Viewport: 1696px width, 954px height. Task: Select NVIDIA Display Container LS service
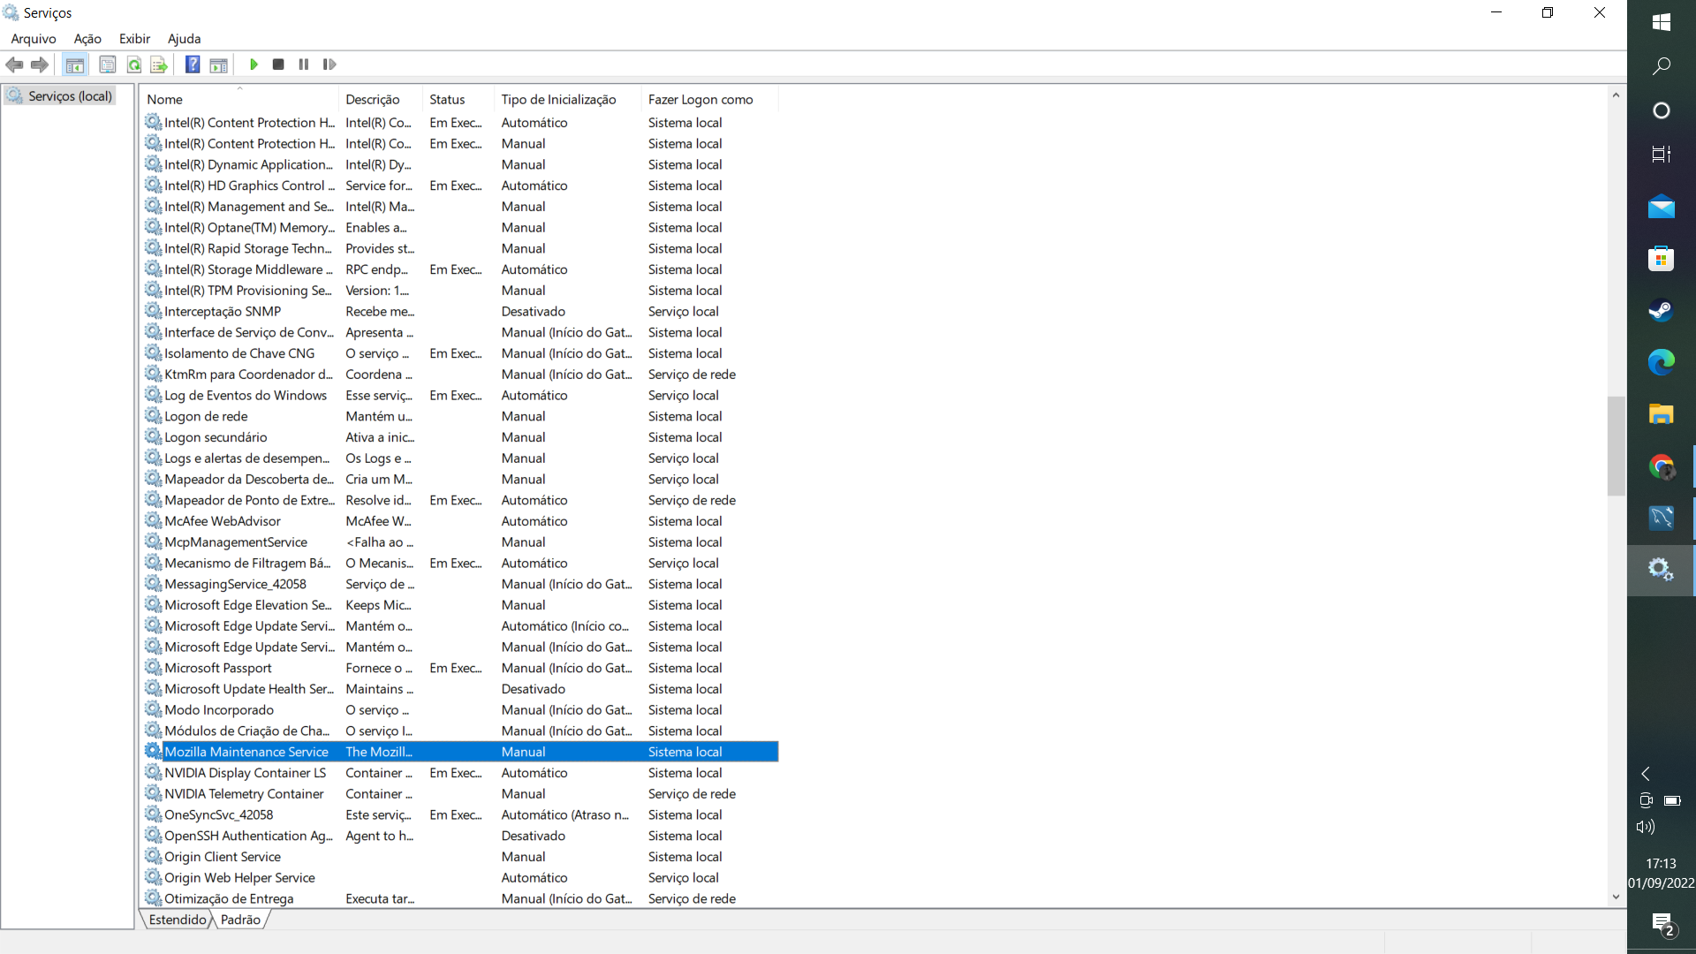click(x=460, y=773)
